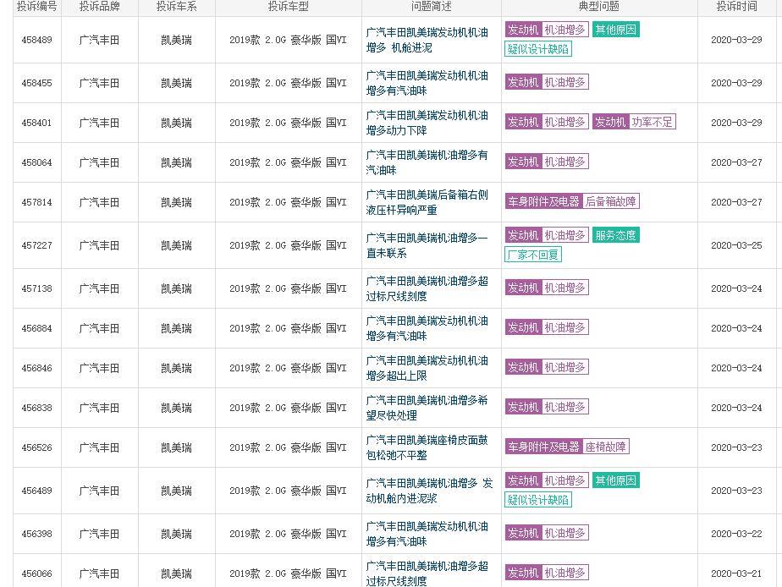Open complaint number 456846
The width and height of the screenshot is (782, 587).
point(37,369)
